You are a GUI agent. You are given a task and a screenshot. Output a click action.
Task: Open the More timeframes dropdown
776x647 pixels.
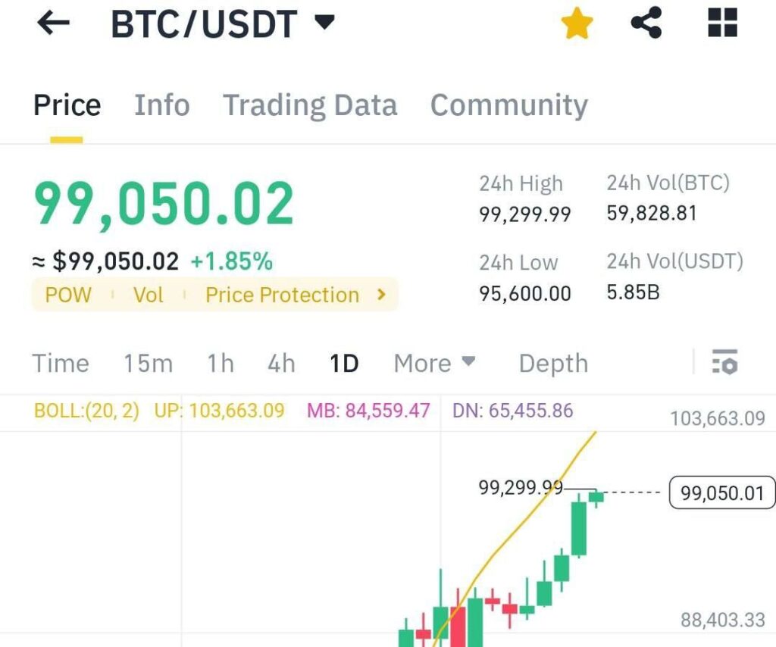click(x=435, y=364)
